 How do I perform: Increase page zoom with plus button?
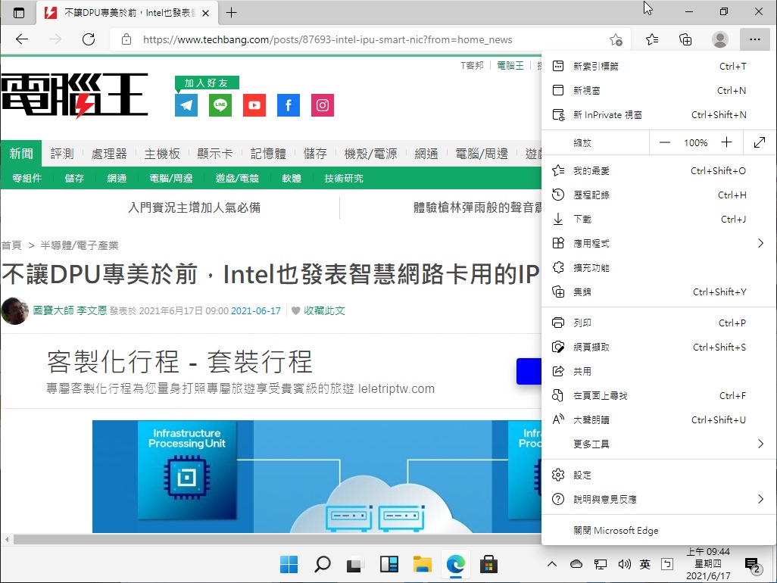[x=726, y=142]
